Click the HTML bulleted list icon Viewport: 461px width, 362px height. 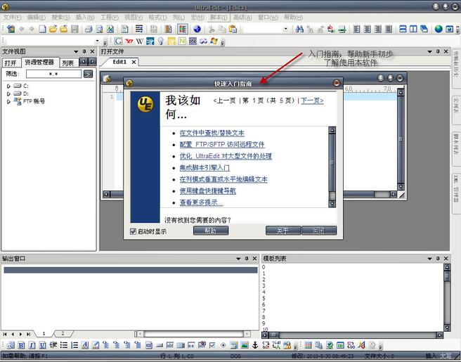coord(64,345)
